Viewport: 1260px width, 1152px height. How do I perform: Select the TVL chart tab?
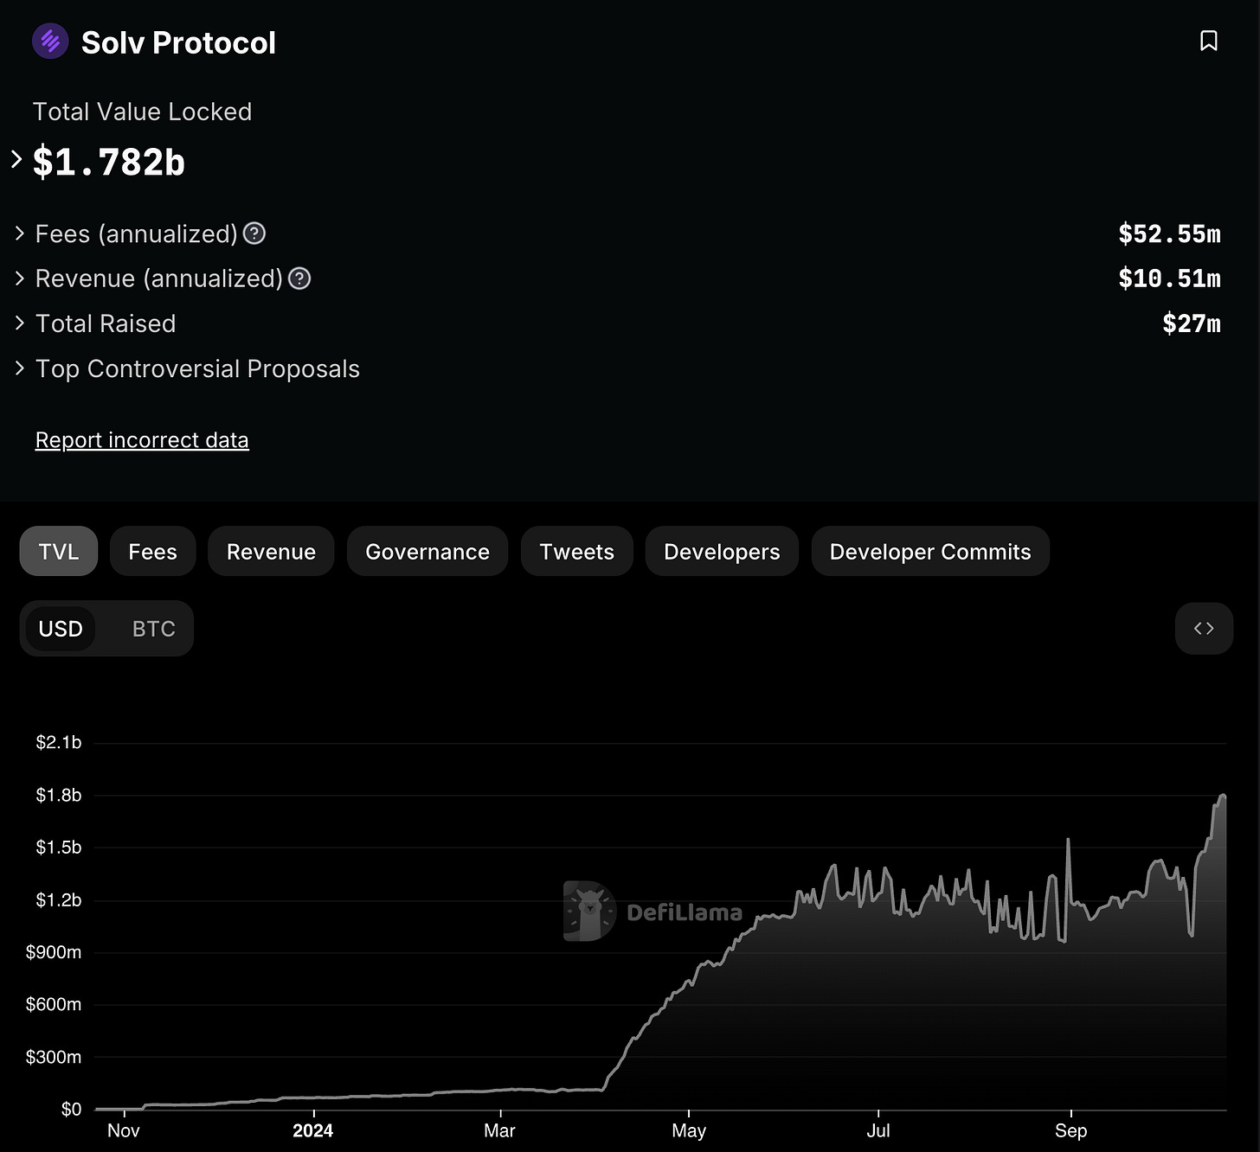click(59, 552)
